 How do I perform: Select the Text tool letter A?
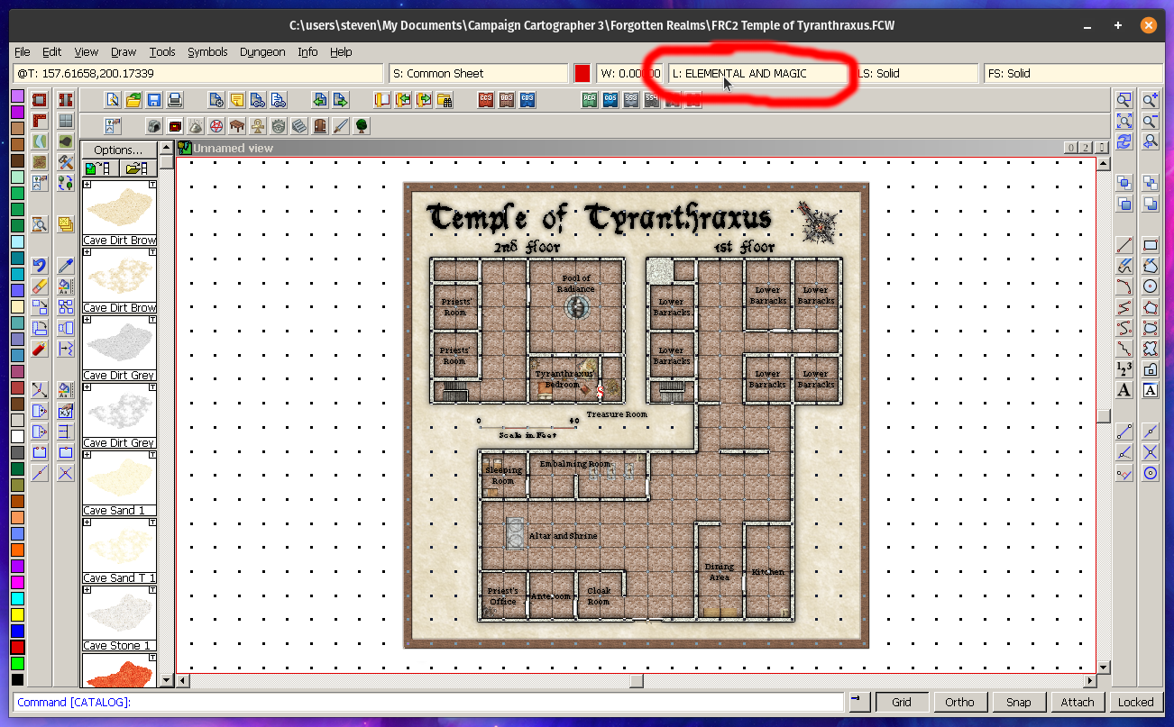(x=1124, y=390)
